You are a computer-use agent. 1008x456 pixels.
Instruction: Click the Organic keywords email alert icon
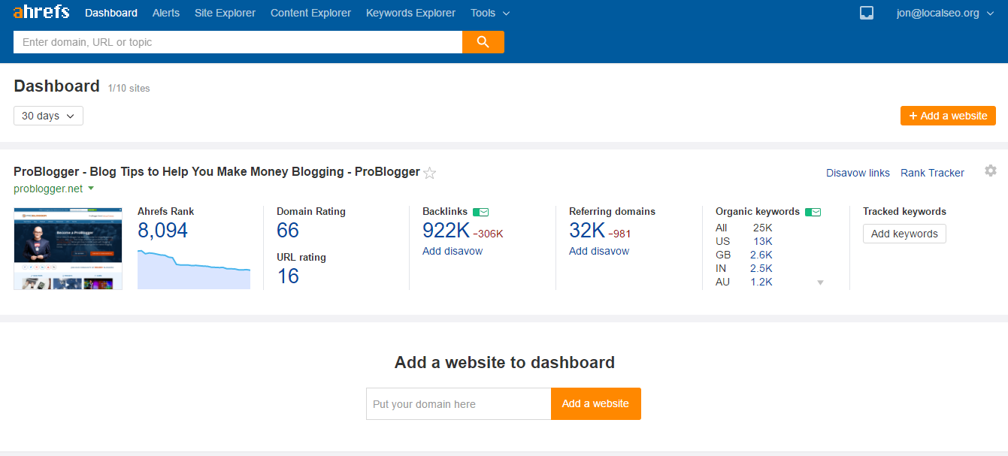813,212
